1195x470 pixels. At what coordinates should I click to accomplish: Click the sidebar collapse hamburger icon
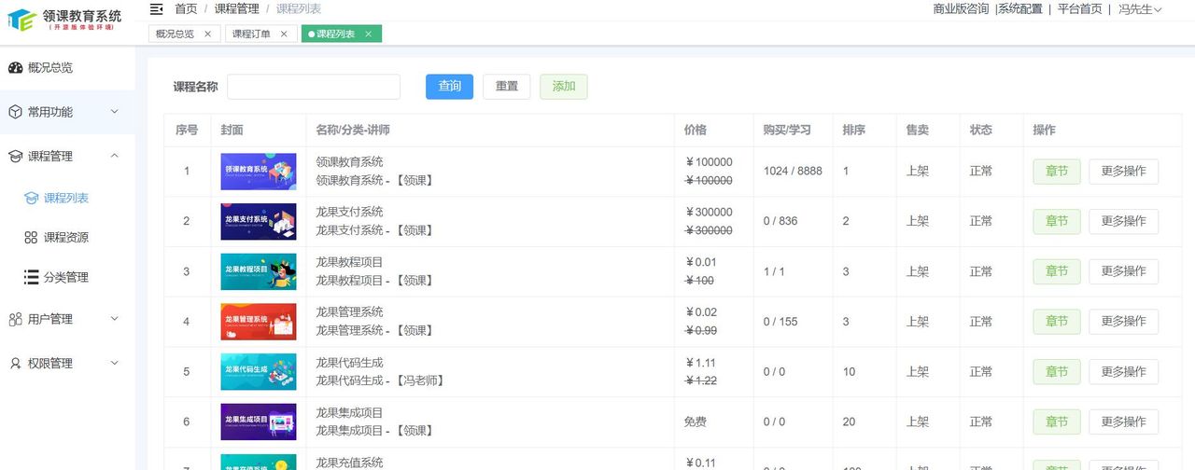156,9
